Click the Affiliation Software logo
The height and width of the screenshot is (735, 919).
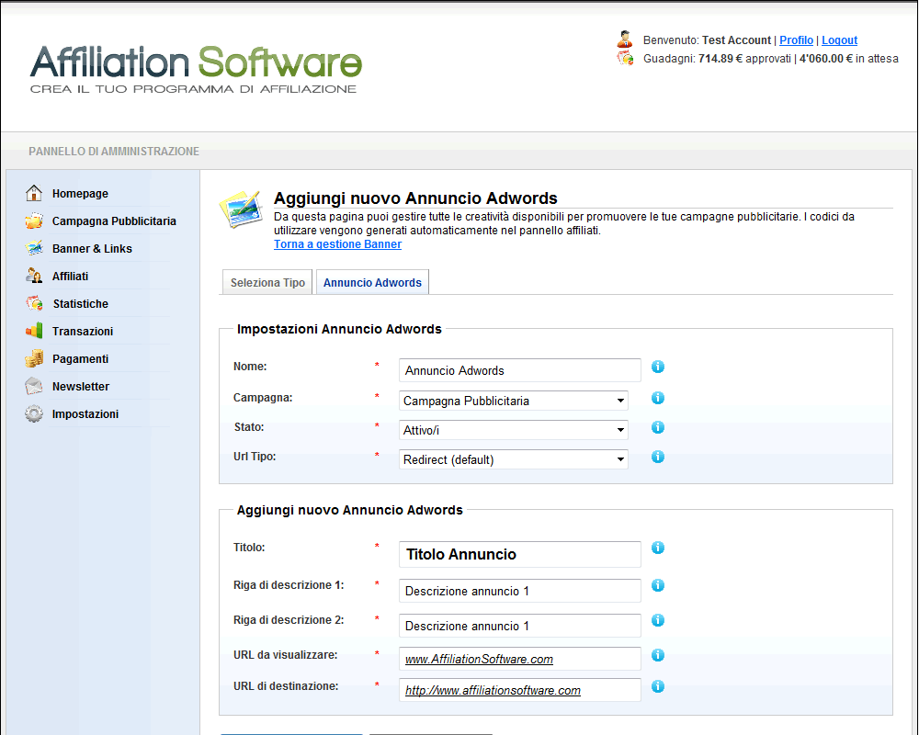tap(197, 69)
